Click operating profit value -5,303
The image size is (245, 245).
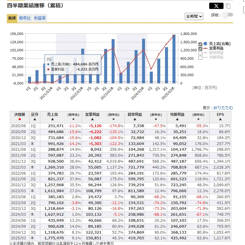pyautogui.click(x=95, y=144)
